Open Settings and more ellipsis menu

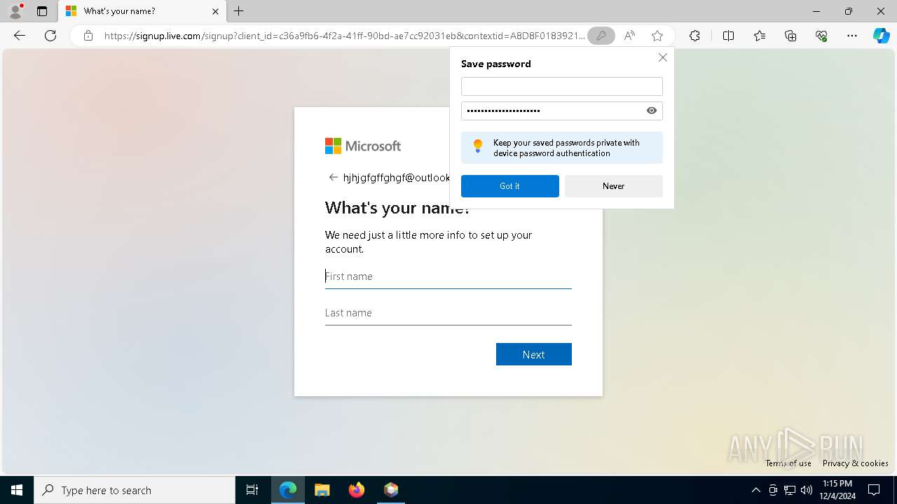tap(852, 36)
